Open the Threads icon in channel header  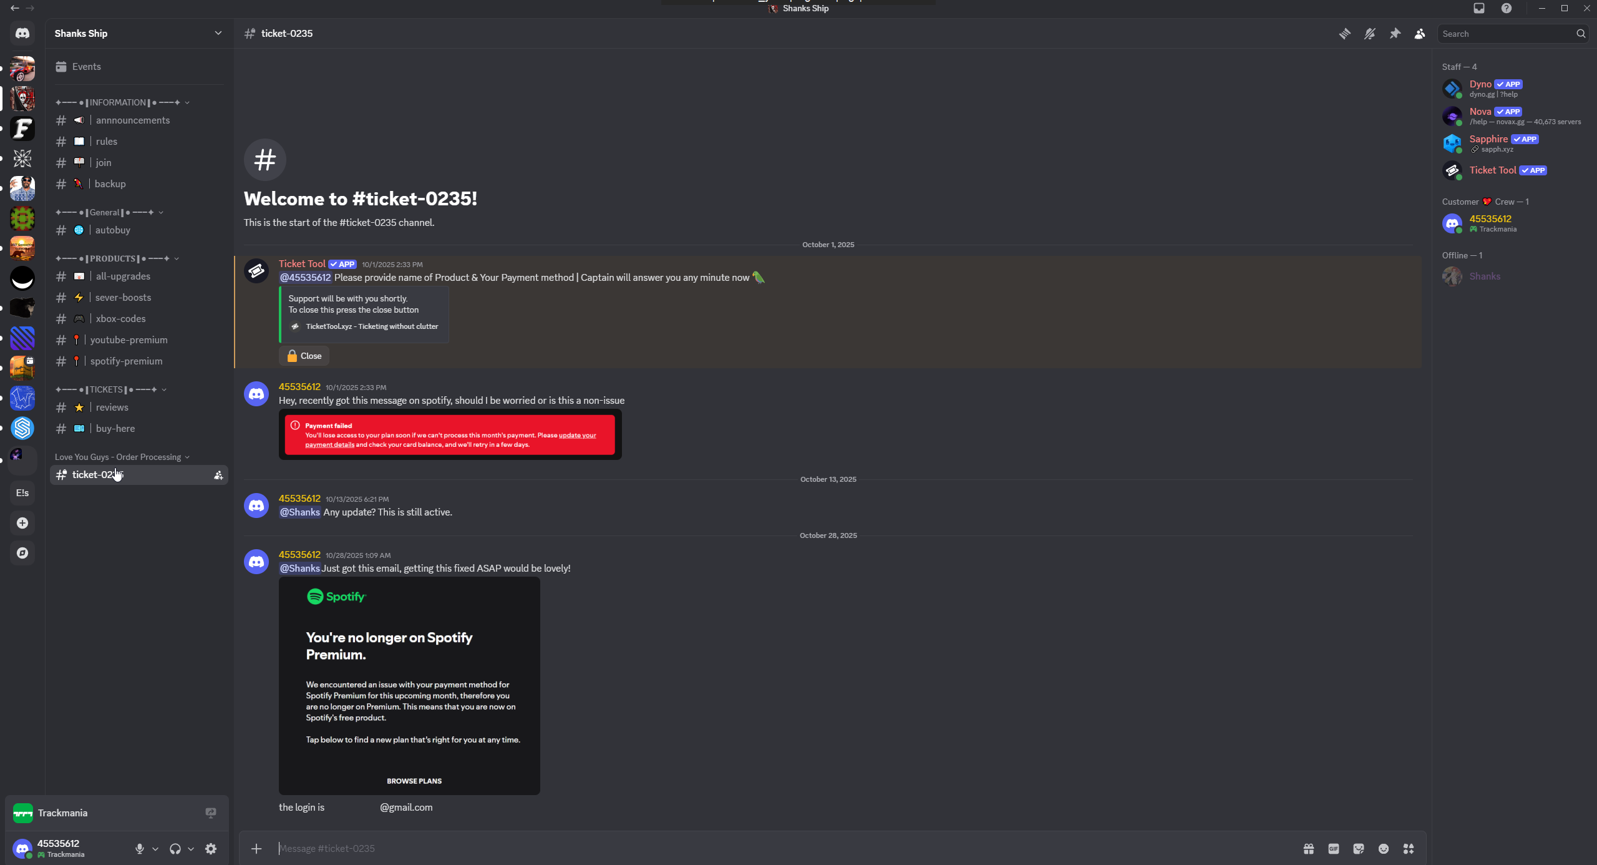[1344, 34]
